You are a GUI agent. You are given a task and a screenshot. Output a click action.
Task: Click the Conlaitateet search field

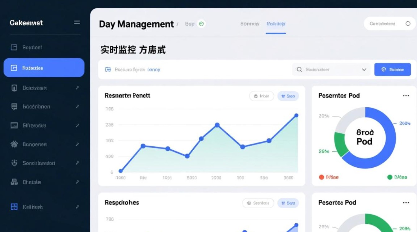(x=389, y=24)
